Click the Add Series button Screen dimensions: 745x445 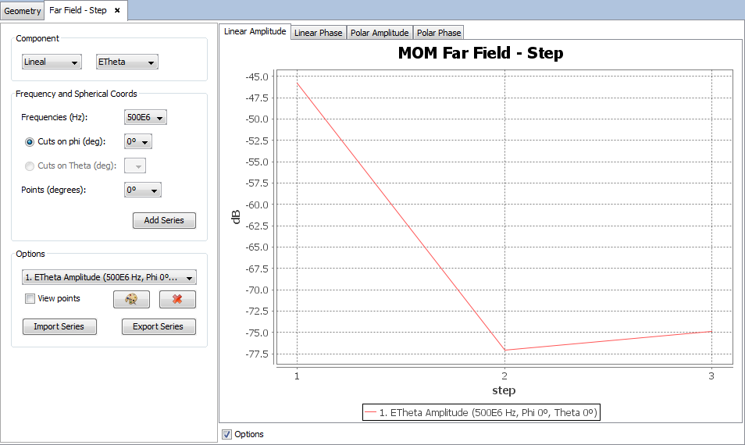[164, 220]
